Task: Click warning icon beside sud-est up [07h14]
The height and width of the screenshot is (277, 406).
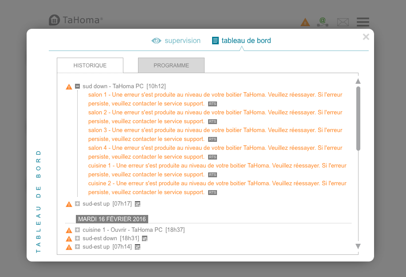Action: click(69, 247)
